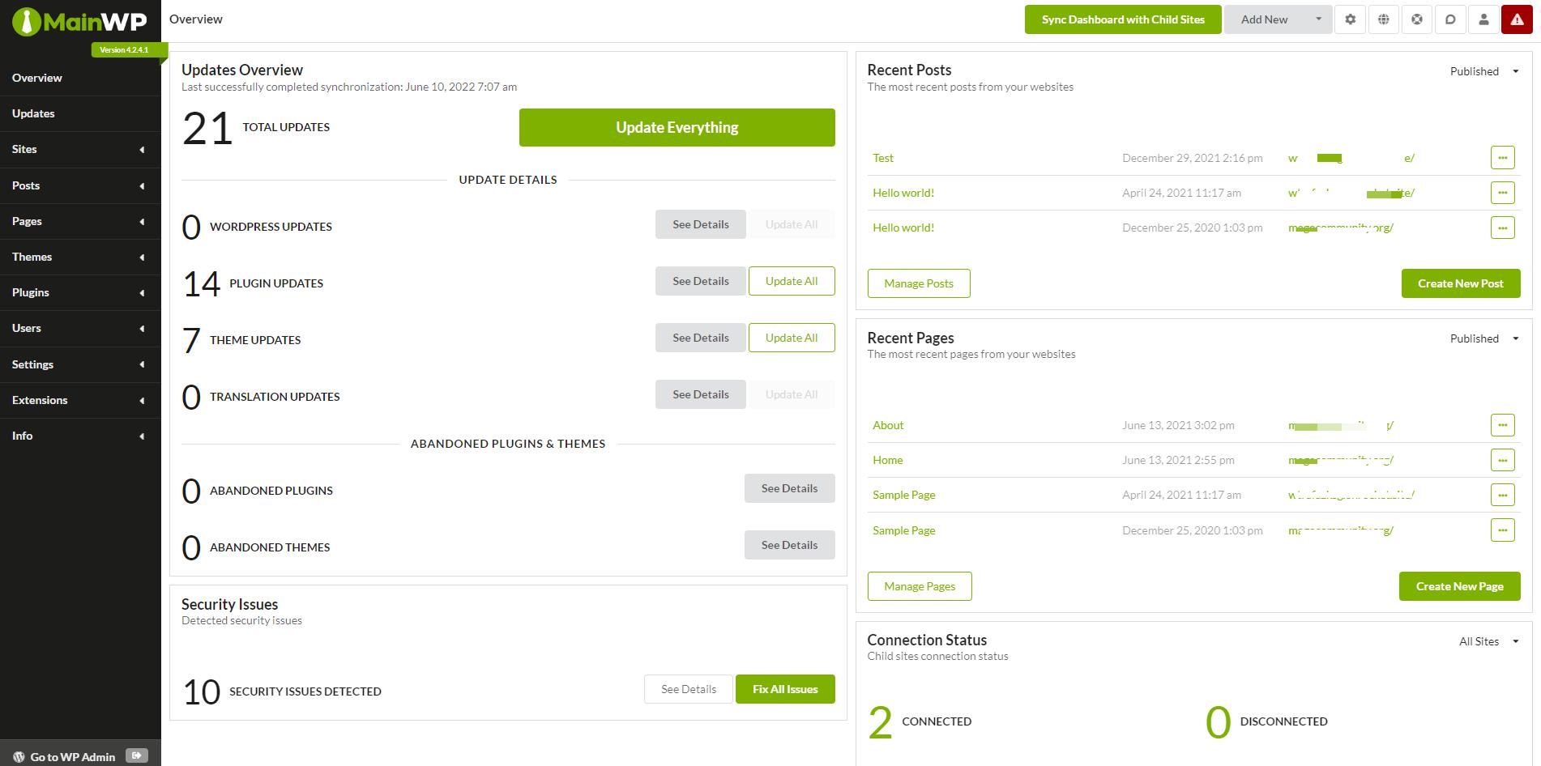Open Hello world! post from April 24, 2021
Image resolution: width=1541 pixels, height=766 pixels.
coord(903,193)
